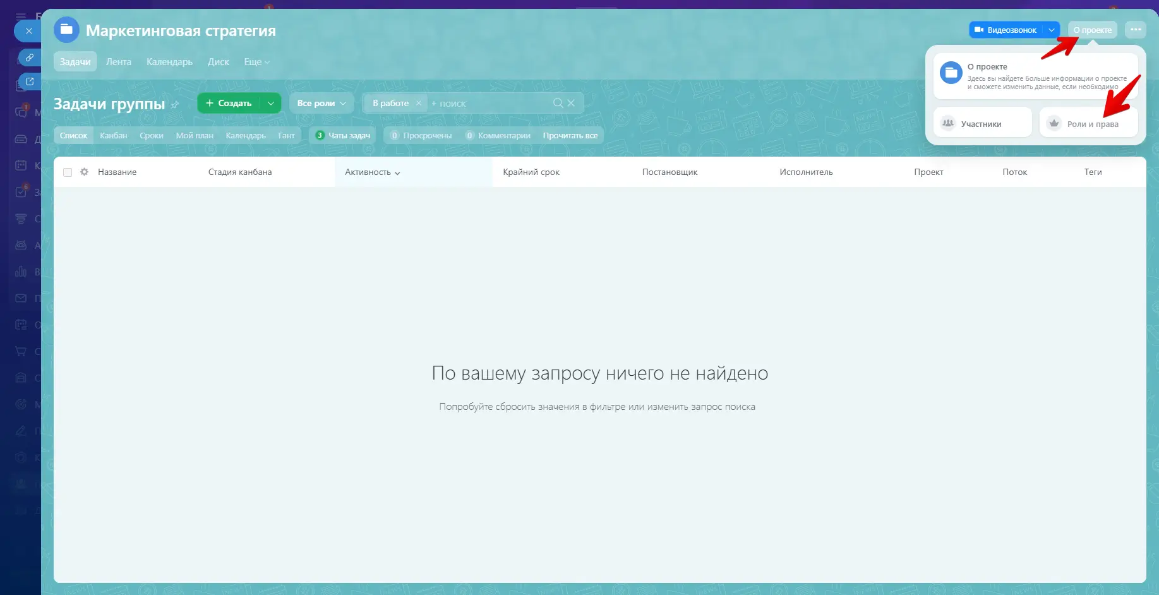Screen dimensions: 1159x595
Task: Select the calendar icon in the left sidebar
Action: pyautogui.click(x=21, y=165)
